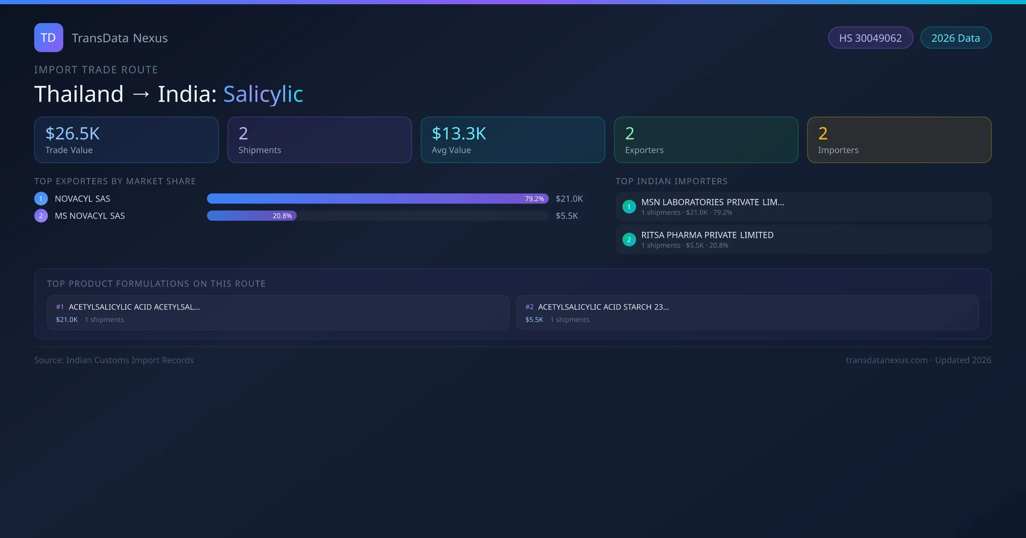Click green rank 2 badge for Ritsa Pharma
1026x538 pixels.
[629, 240]
